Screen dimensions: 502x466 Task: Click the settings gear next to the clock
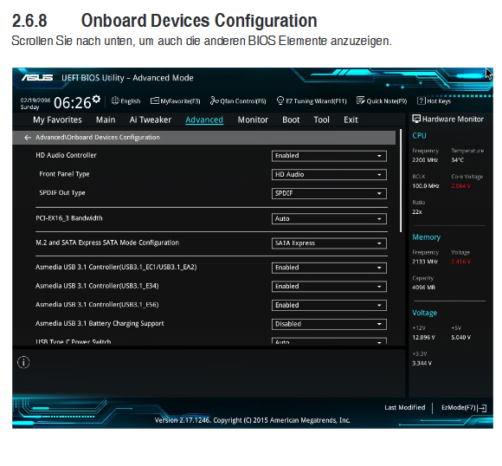click(x=96, y=99)
